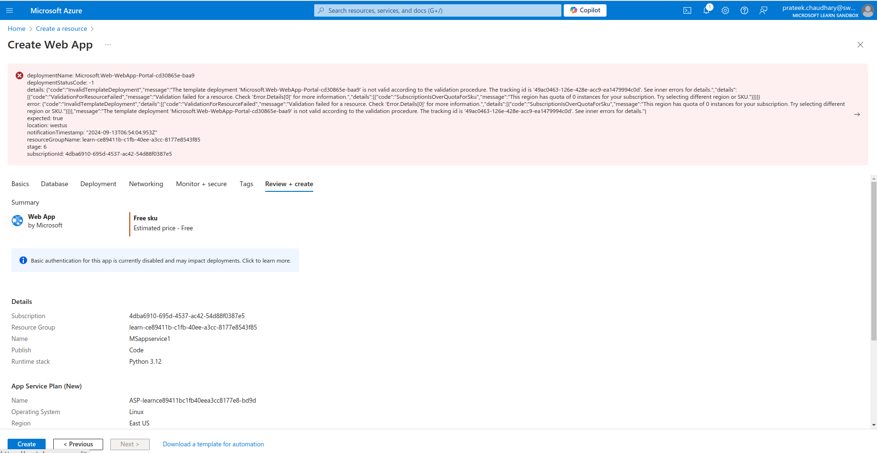Image resolution: width=877 pixels, height=453 pixels.
Task: Open the notifications bell
Action: (x=707, y=10)
